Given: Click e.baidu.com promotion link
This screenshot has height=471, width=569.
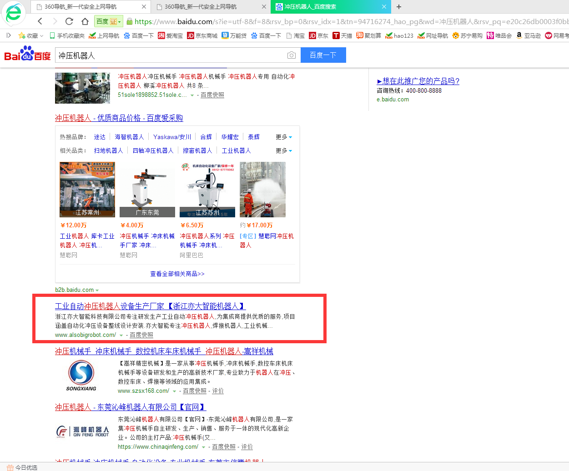Looking at the screenshot, I should pos(393,99).
